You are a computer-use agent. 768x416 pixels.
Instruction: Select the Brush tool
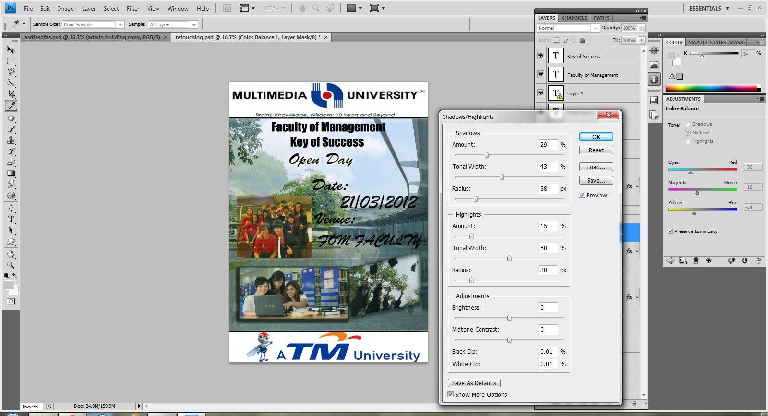point(11,129)
